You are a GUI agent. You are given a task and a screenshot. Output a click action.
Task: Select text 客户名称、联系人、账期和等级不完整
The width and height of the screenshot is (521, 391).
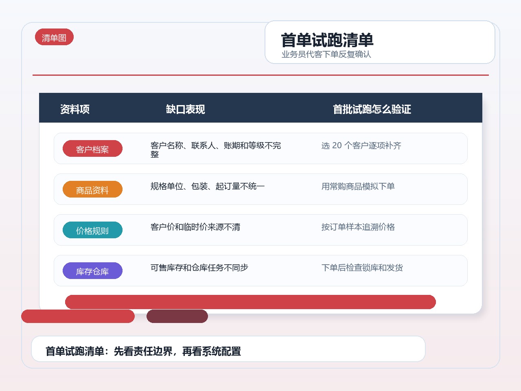[216, 149]
